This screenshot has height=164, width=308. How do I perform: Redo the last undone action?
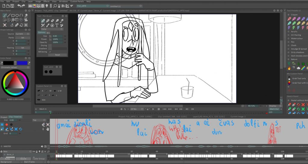click(x=23, y=6)
